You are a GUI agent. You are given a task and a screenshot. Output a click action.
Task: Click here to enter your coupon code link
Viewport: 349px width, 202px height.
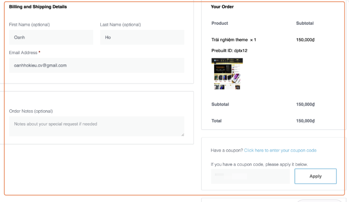280,150
